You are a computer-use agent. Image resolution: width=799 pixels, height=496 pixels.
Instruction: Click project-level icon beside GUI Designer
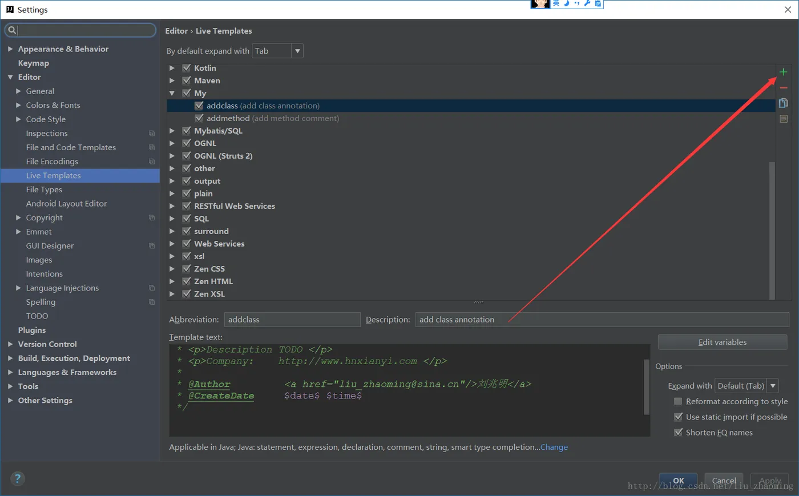pos(152,246)
